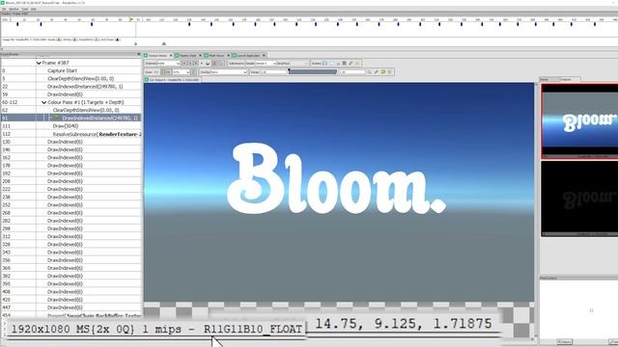Click the Bloom texture preview image

pos(339,192)
